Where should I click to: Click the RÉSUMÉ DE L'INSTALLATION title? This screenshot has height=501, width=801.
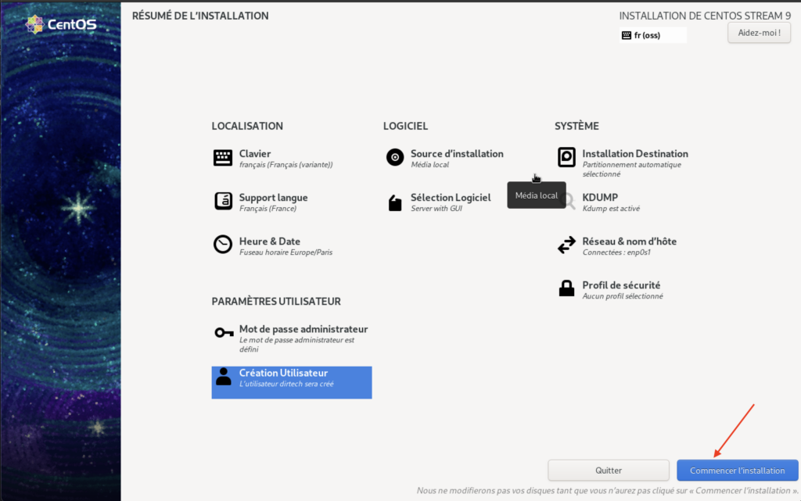[x=200, y=16]
